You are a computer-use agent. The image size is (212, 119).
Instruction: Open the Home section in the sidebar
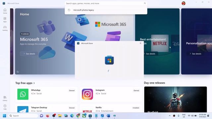[5, 11]
